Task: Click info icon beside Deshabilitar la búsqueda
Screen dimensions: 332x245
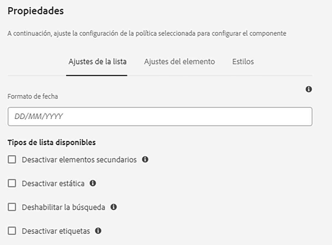Action: 113,207
